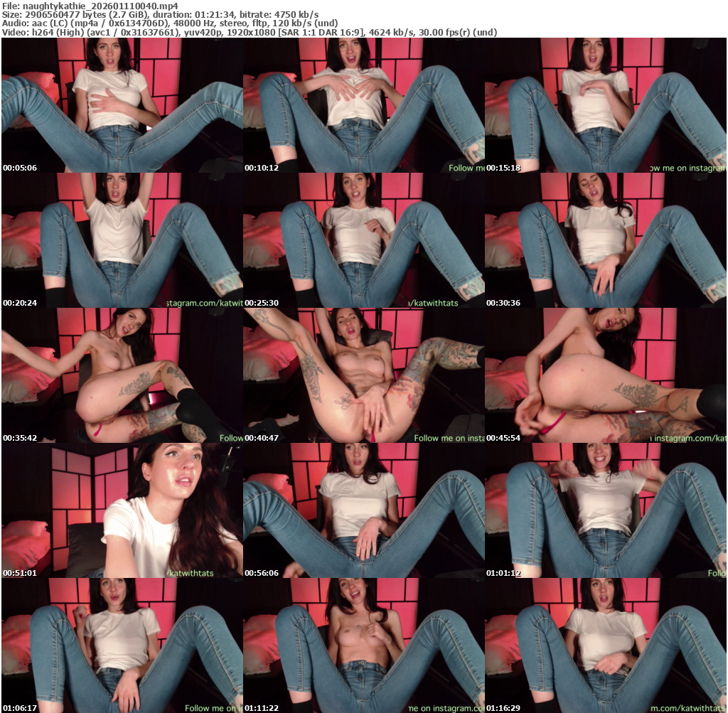Open the thumbnail timestamped 01:06:17

click(x=122, y=645)
